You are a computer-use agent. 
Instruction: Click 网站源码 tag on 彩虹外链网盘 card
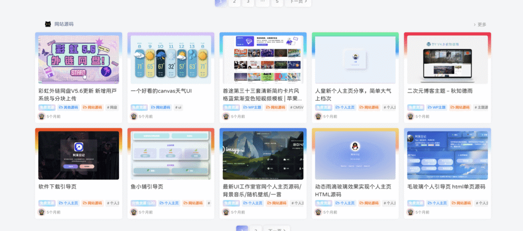pos(92,107)
